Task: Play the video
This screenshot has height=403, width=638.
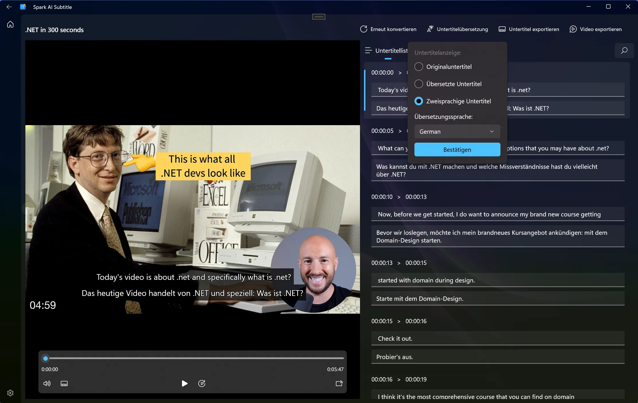Action: pyautogui.click(x=185, y=383)
